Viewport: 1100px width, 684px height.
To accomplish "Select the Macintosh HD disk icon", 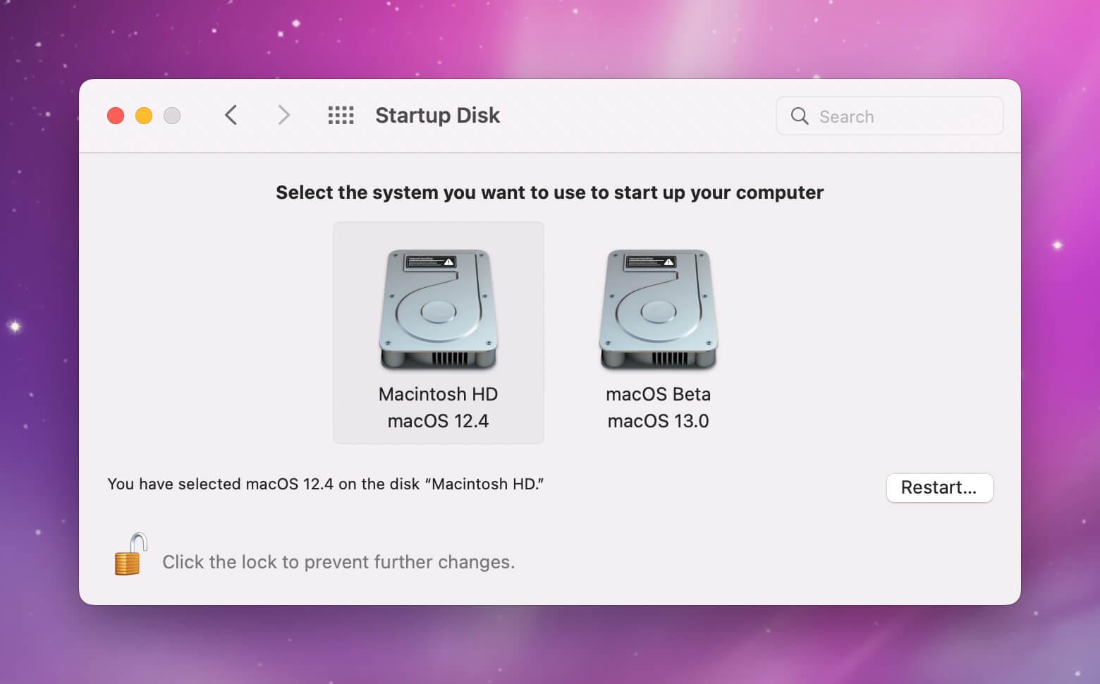I will [439, 309].
